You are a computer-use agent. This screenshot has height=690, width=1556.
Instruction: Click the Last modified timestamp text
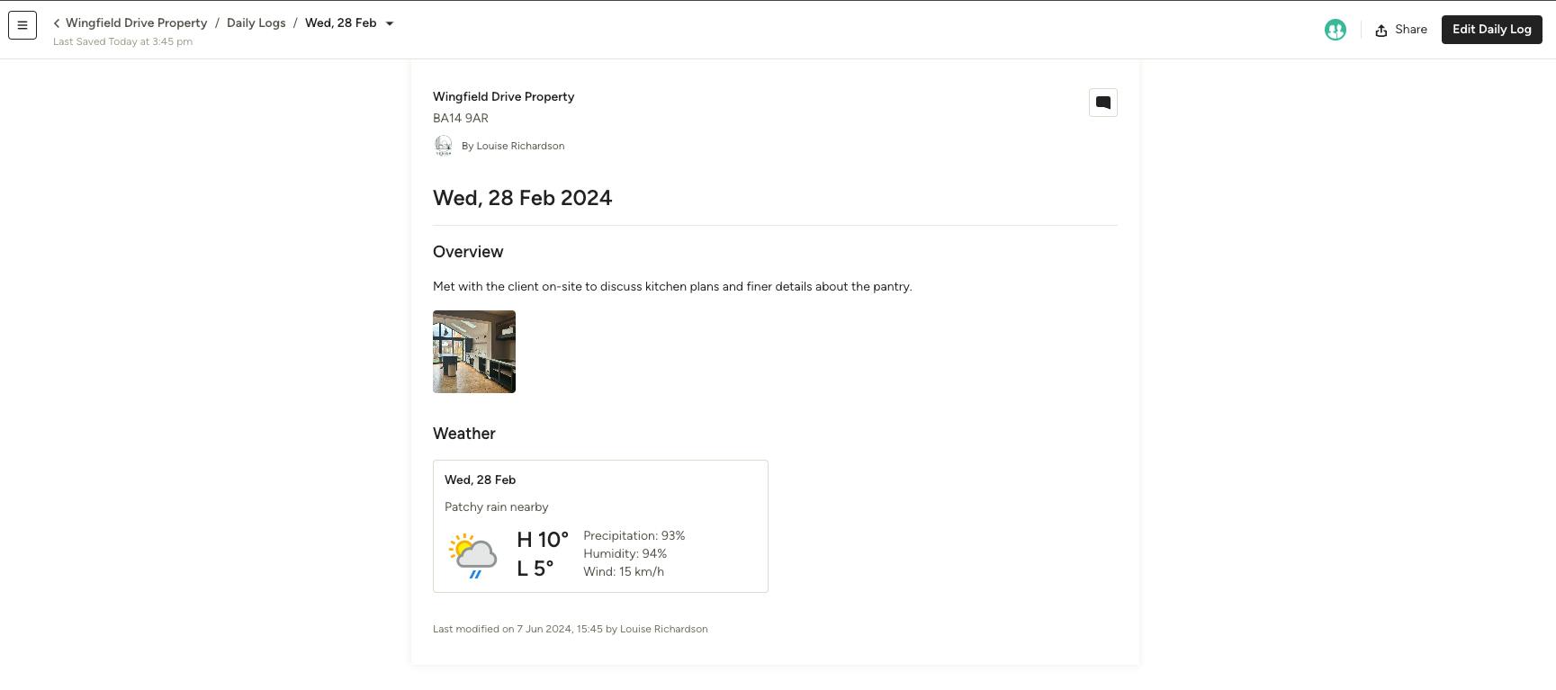point(571,629)
